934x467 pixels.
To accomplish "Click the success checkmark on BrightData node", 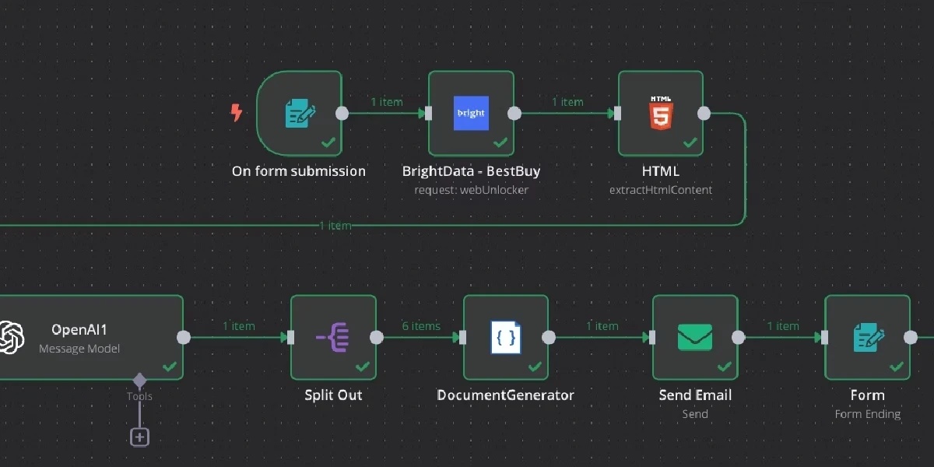I will tap(500, 143).
